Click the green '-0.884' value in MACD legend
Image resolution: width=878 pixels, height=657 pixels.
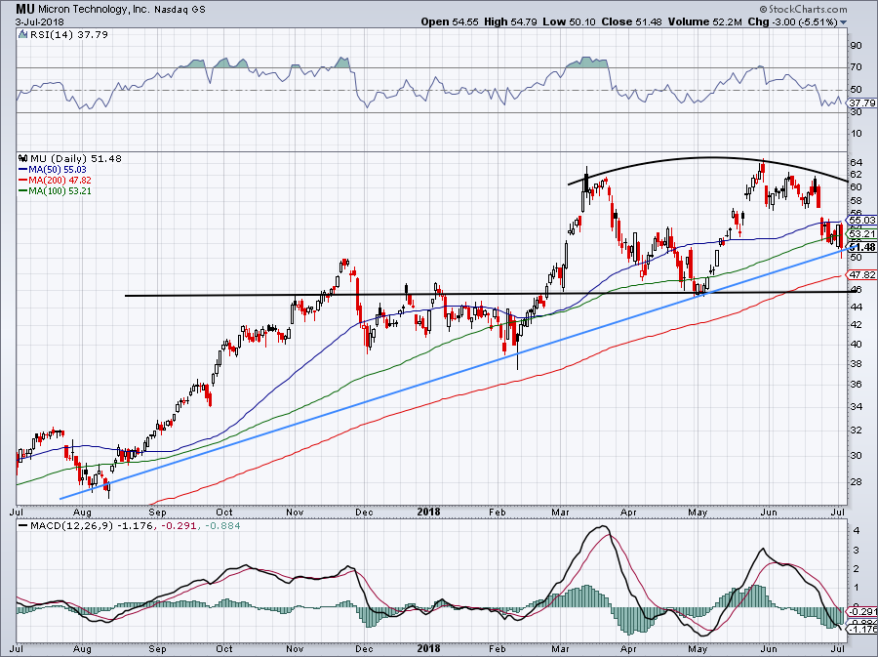(222, 526)
